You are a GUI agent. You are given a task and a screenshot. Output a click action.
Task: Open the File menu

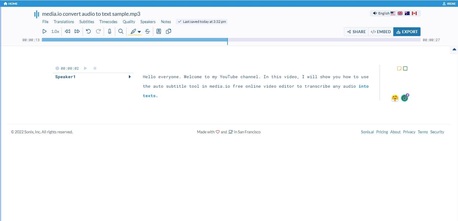pos(45,22)
